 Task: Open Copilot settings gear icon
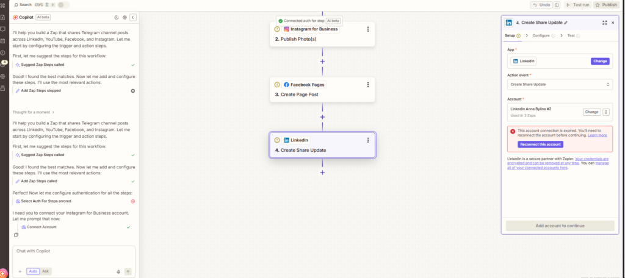[x=125, y=18]
